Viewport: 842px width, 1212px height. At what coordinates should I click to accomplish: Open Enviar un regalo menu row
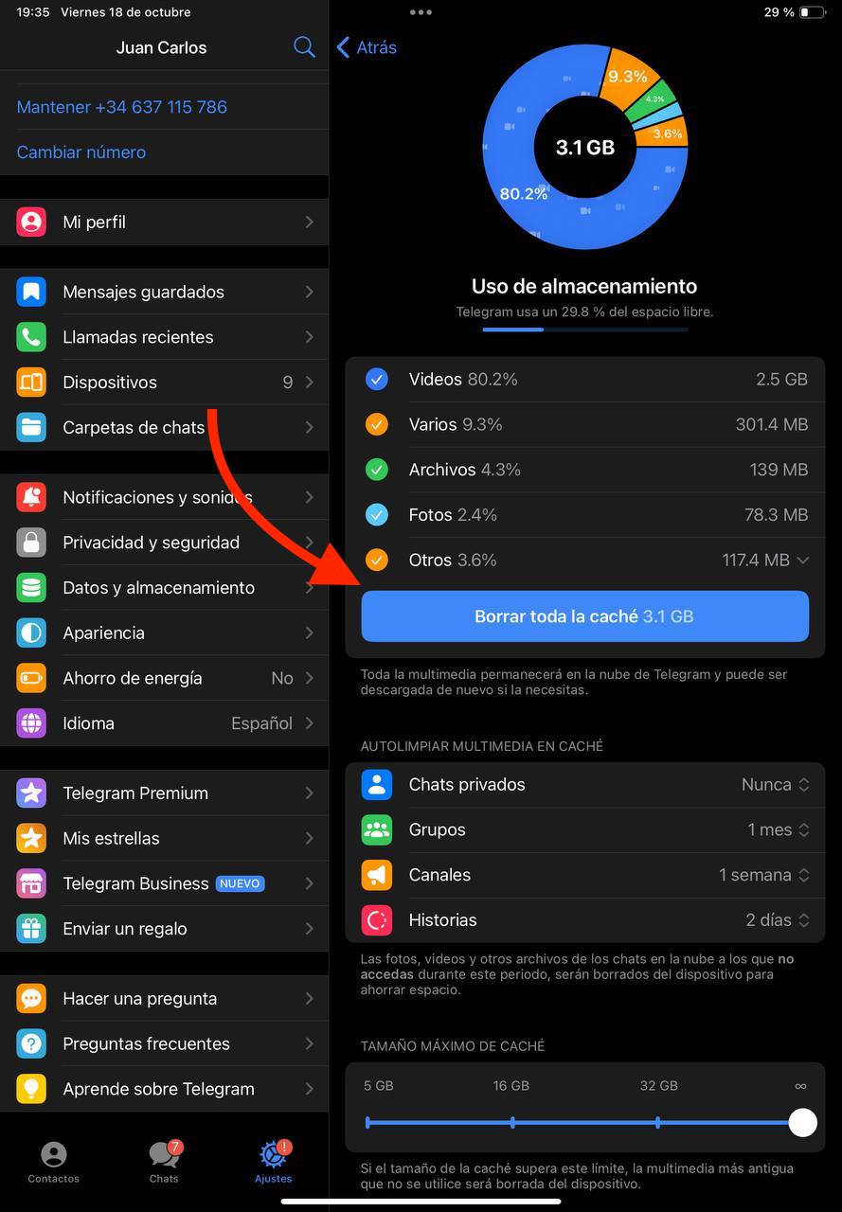tap(165, 929)
